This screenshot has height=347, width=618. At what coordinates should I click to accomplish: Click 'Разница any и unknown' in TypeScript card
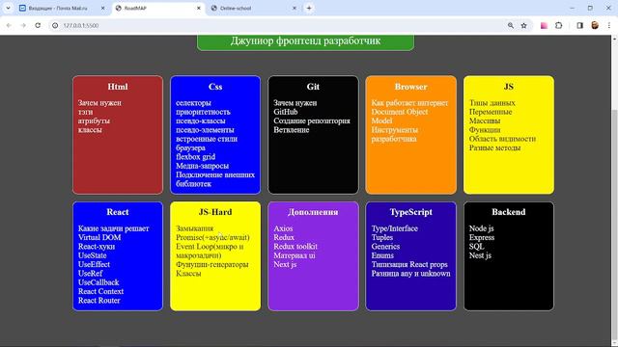tap(410, 274)
